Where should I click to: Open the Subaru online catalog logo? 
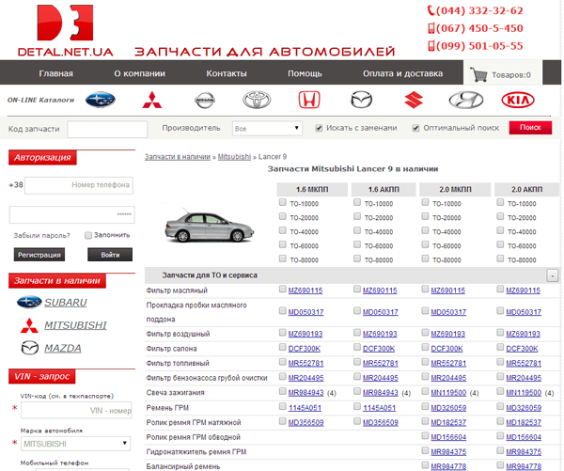tap(101, 100)
